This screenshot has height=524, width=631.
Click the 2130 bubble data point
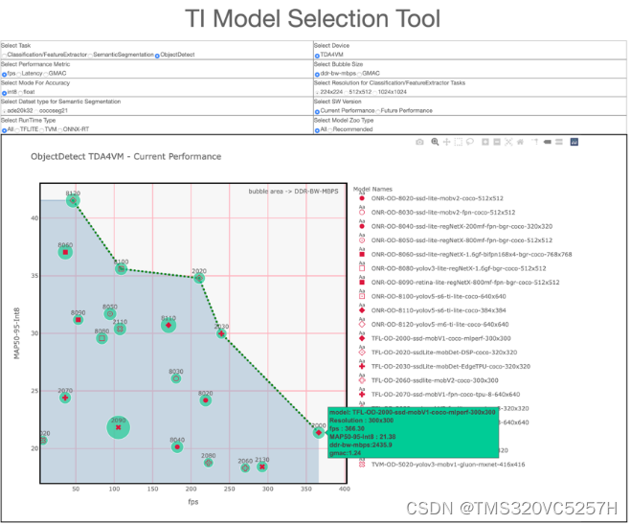coord(262,467)
